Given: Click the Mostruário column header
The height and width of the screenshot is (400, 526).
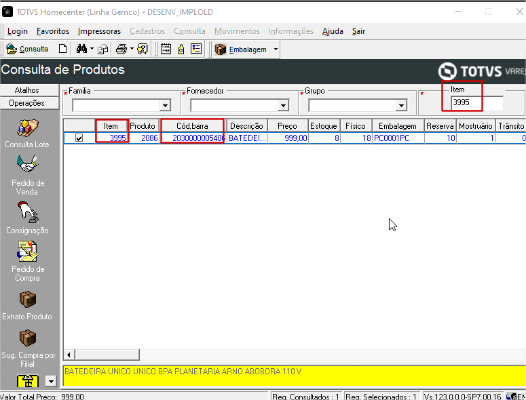Looking at the screenshot, I should pos(476,126).
